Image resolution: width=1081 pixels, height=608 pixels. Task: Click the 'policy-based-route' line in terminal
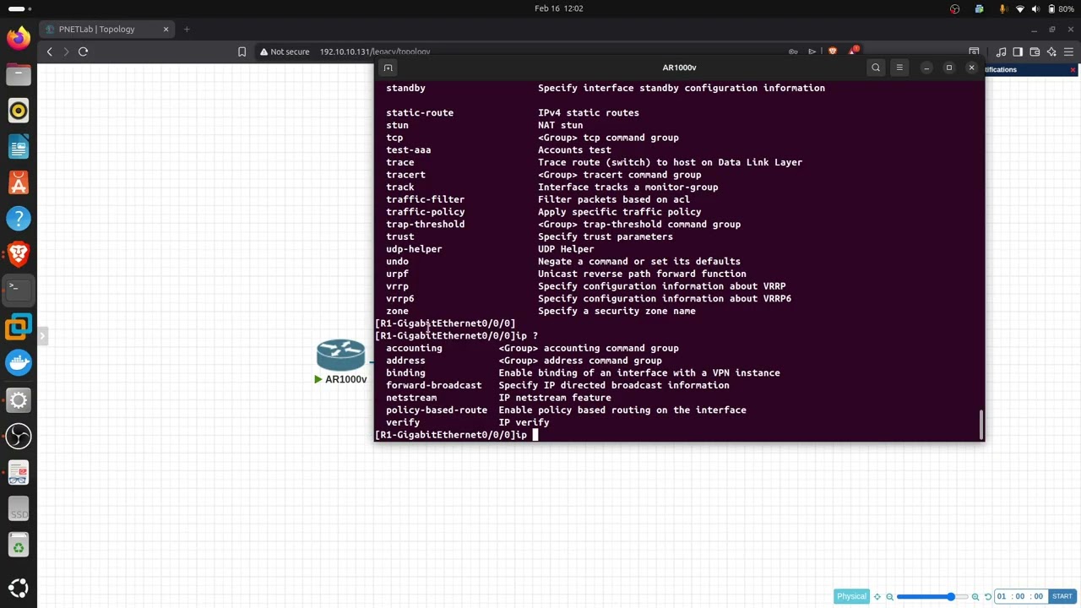tap(566, 410)
